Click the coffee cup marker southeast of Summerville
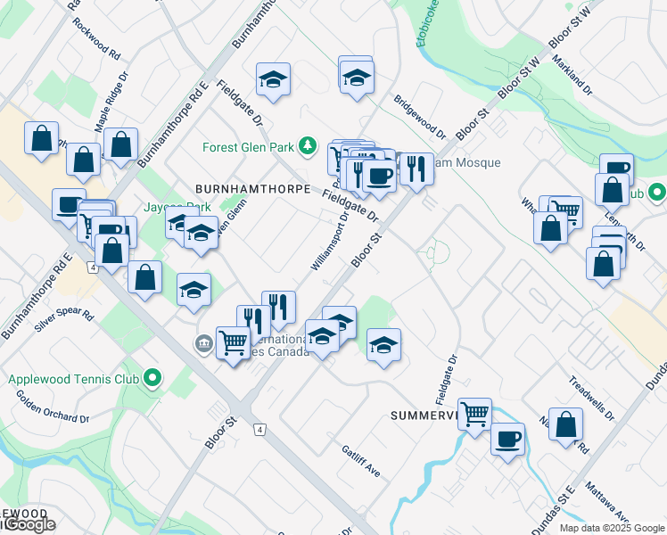667x535 pixels. click(x=508, y=440)
